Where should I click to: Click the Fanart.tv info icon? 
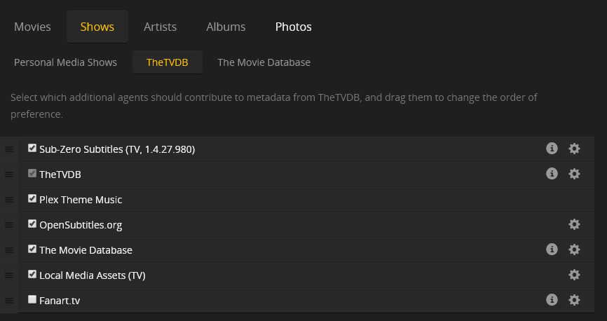click(552, 300)
